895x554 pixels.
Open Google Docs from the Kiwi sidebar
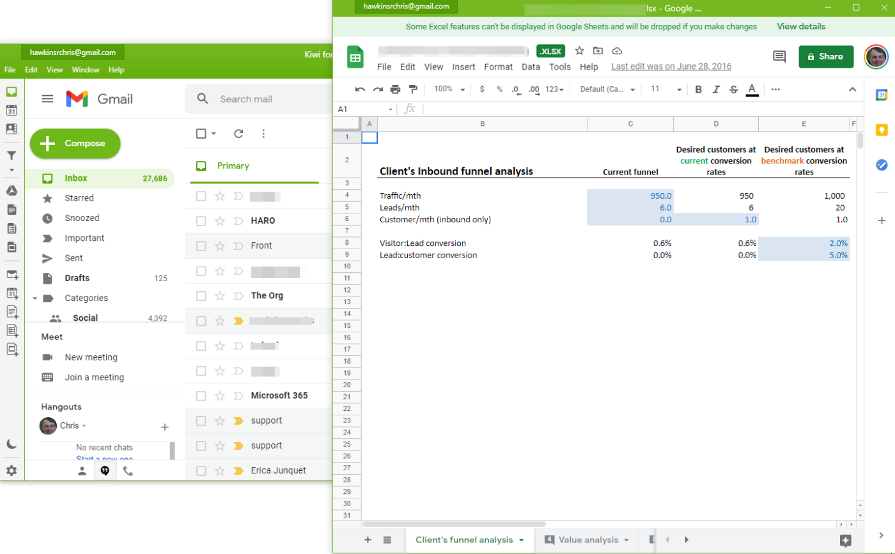tap(12, 210)
